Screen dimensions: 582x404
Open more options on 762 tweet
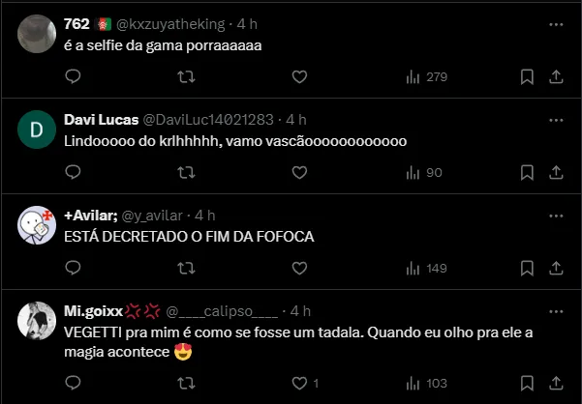[x=555, y=23]
